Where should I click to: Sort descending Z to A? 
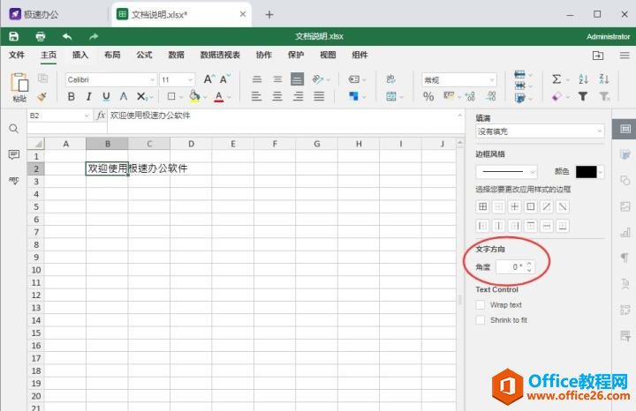pyautogui.click(x=604, y=79)
